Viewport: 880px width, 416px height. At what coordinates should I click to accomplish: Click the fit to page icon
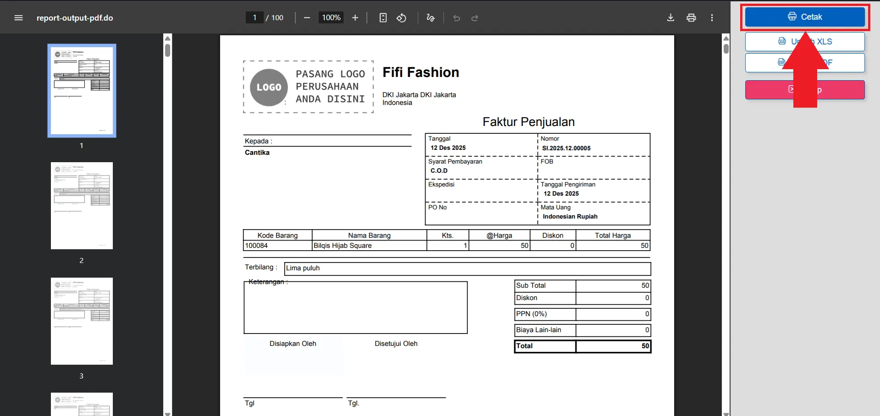coord(383,18)
